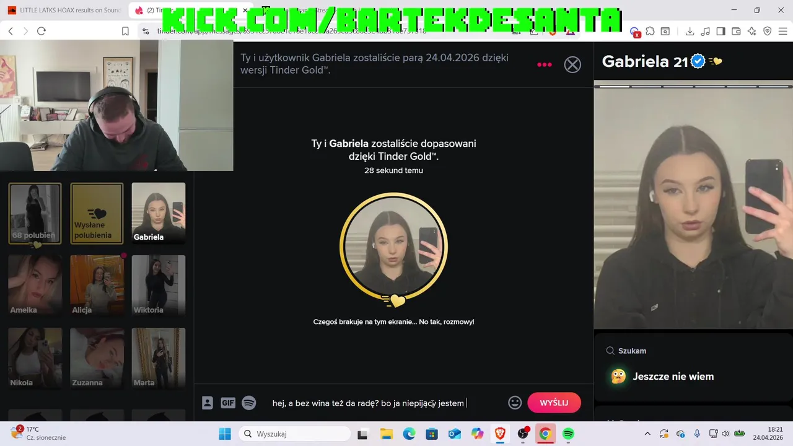Open the Brave VPN shield icon
Image resolution: width=793 pixels, height=446 pixels.
click(x=768, y=31)
